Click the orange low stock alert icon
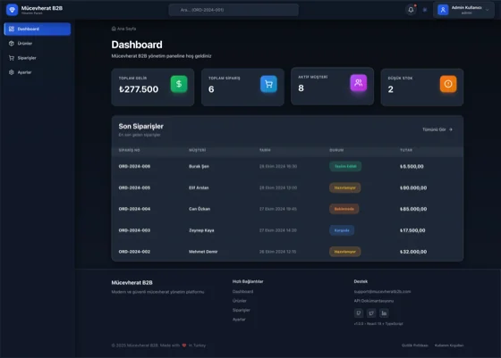 click(x=448, y=84)
